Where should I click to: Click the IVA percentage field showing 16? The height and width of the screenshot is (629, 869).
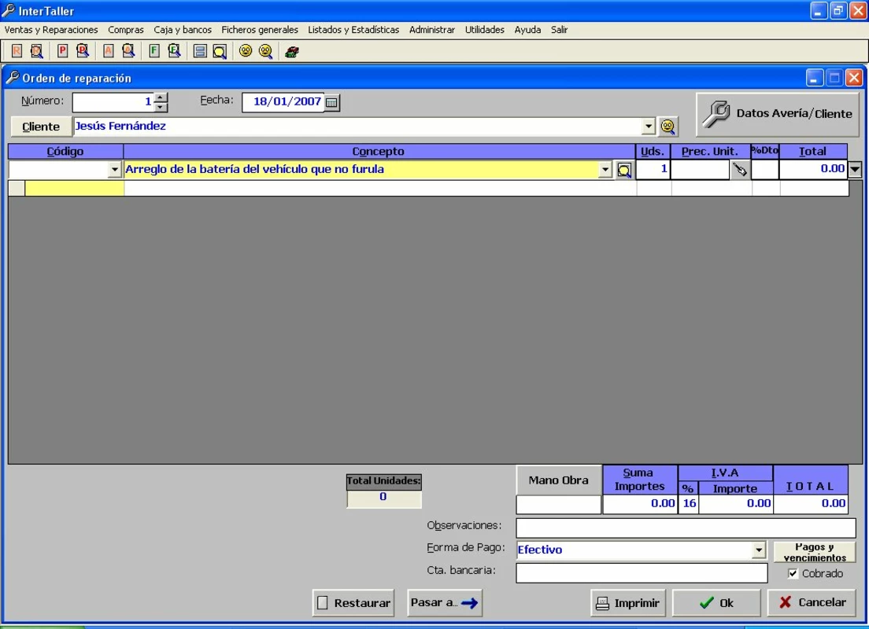point(689,505)
